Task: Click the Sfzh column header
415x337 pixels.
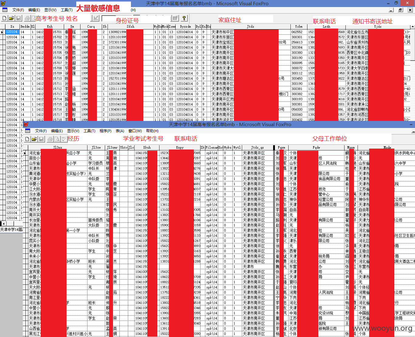Action: 131,27
